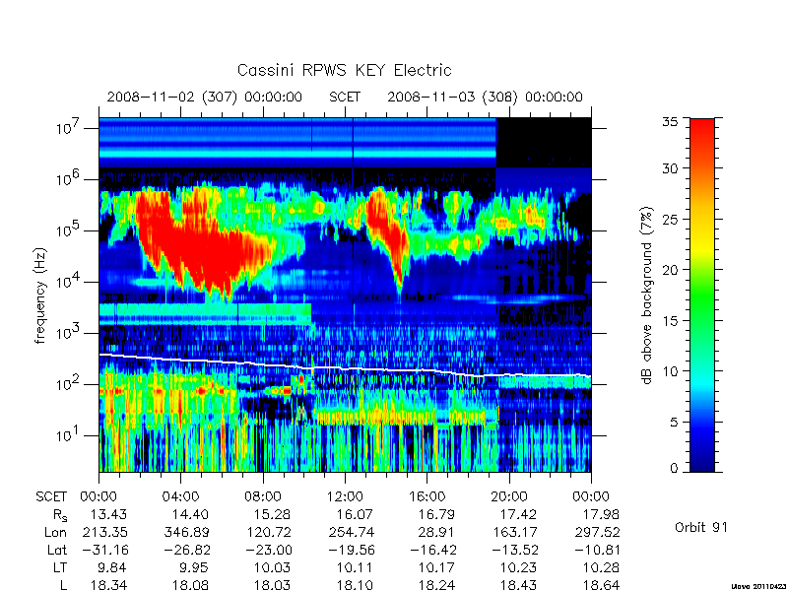The height and width of the screenshot is (591, 788).
Task: Click the 10^3 frequency axis label
Action: 67,333
